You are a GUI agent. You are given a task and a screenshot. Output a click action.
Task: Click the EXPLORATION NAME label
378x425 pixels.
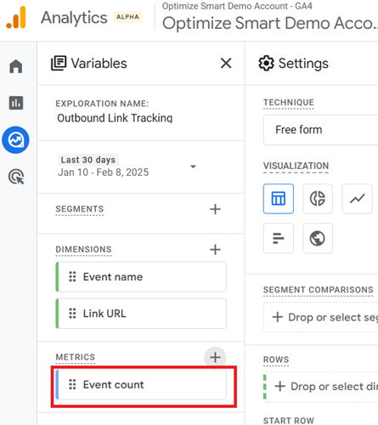point(102,104)
